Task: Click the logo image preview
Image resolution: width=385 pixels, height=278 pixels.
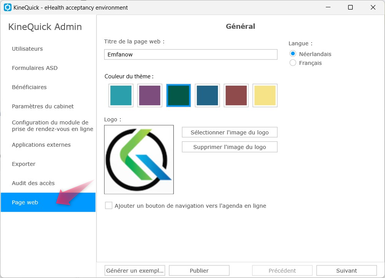Action: [x=139, y=159]
